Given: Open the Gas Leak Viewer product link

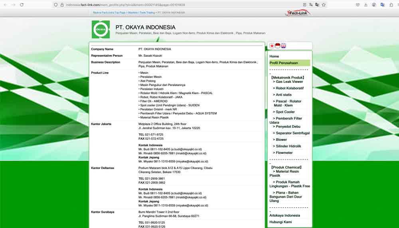Looking at the screenshot, I should (x=289, y=82).
